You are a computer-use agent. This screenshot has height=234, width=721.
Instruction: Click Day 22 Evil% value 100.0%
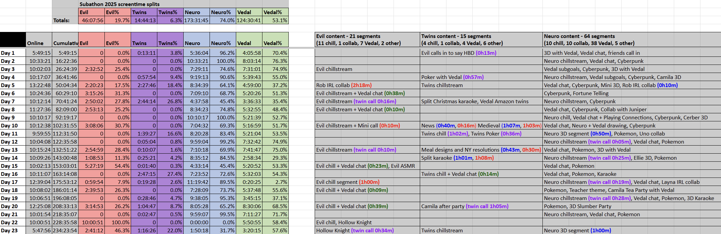pos(118,222)
